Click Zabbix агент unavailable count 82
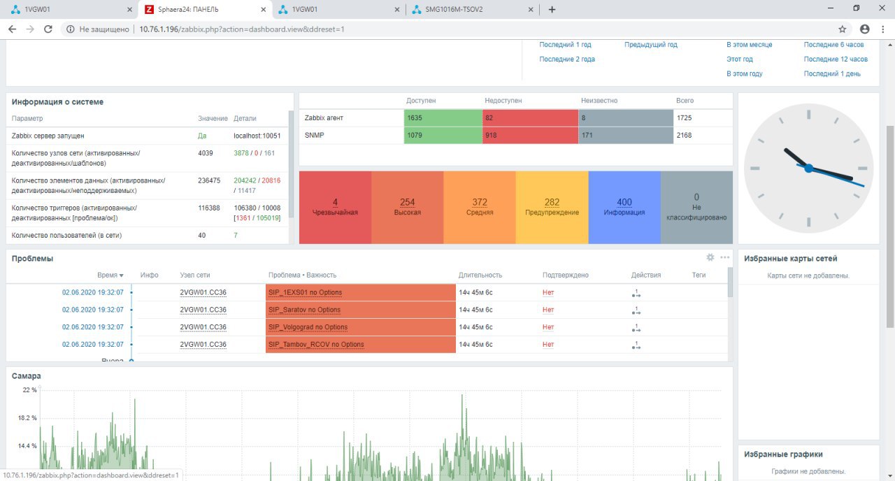This screenshot has width=895, height=481. [530, 118]
